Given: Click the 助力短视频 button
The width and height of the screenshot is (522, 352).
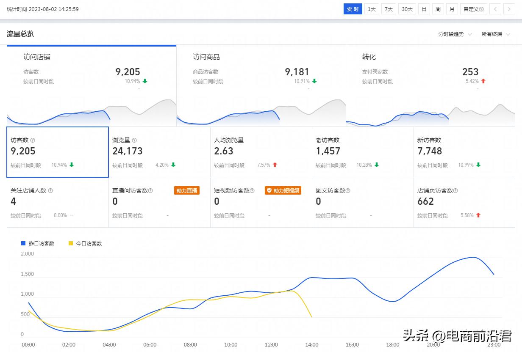Looking at the screenshot, I should pyautogui.click(x=283, y=191).
